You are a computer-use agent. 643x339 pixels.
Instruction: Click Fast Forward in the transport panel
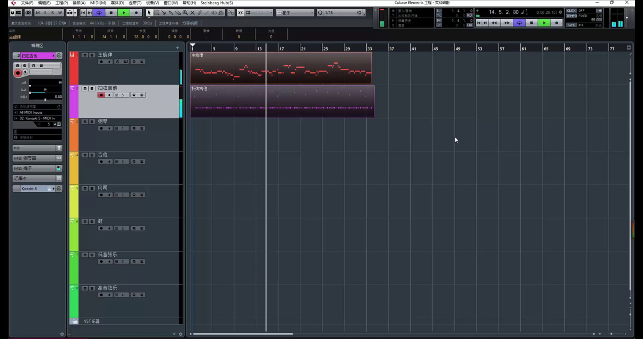pos(507,23)
